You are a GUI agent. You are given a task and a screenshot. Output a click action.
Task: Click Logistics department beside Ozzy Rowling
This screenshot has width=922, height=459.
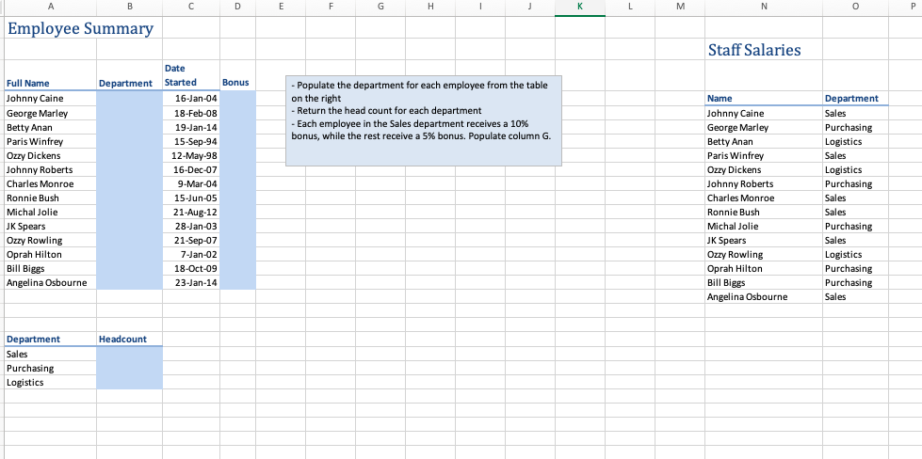click(855, 254)
